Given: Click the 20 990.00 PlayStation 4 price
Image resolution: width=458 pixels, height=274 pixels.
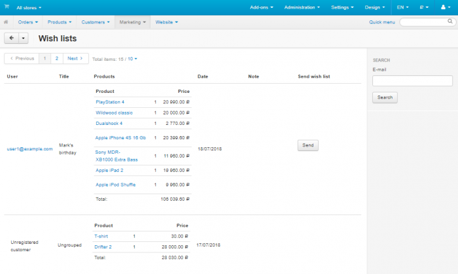Looking at the screenshot, I should coord(176,102).
